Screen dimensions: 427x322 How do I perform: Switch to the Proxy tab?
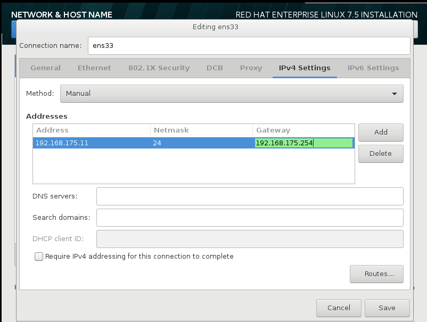pos(251,68)
